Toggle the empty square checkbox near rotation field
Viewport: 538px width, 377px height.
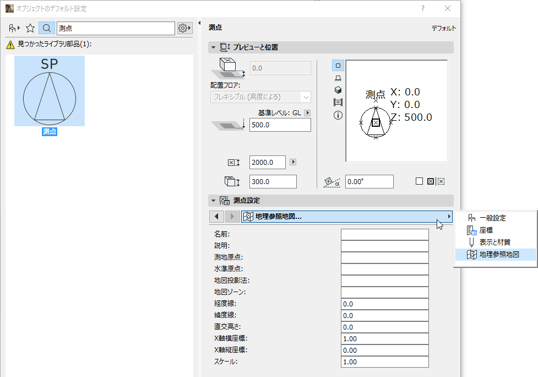coord(419,181)
